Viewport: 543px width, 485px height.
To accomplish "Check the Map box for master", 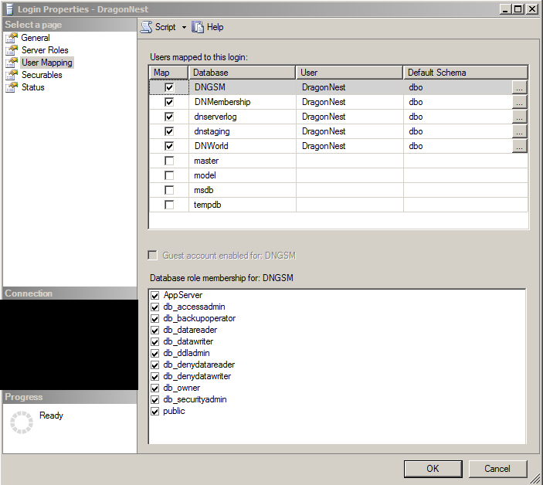I will point(169,161).
